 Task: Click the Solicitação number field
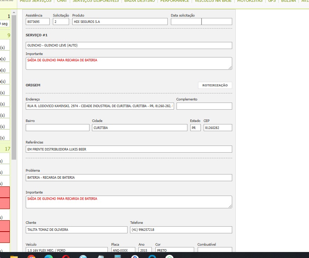point(61,22)
